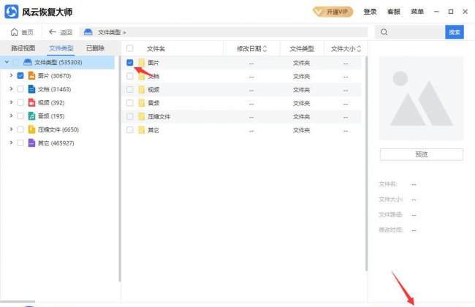This screenshot has height=307, width=475.
Task: Collapse the 文件类型 (535303) root node
Action: 7,62
